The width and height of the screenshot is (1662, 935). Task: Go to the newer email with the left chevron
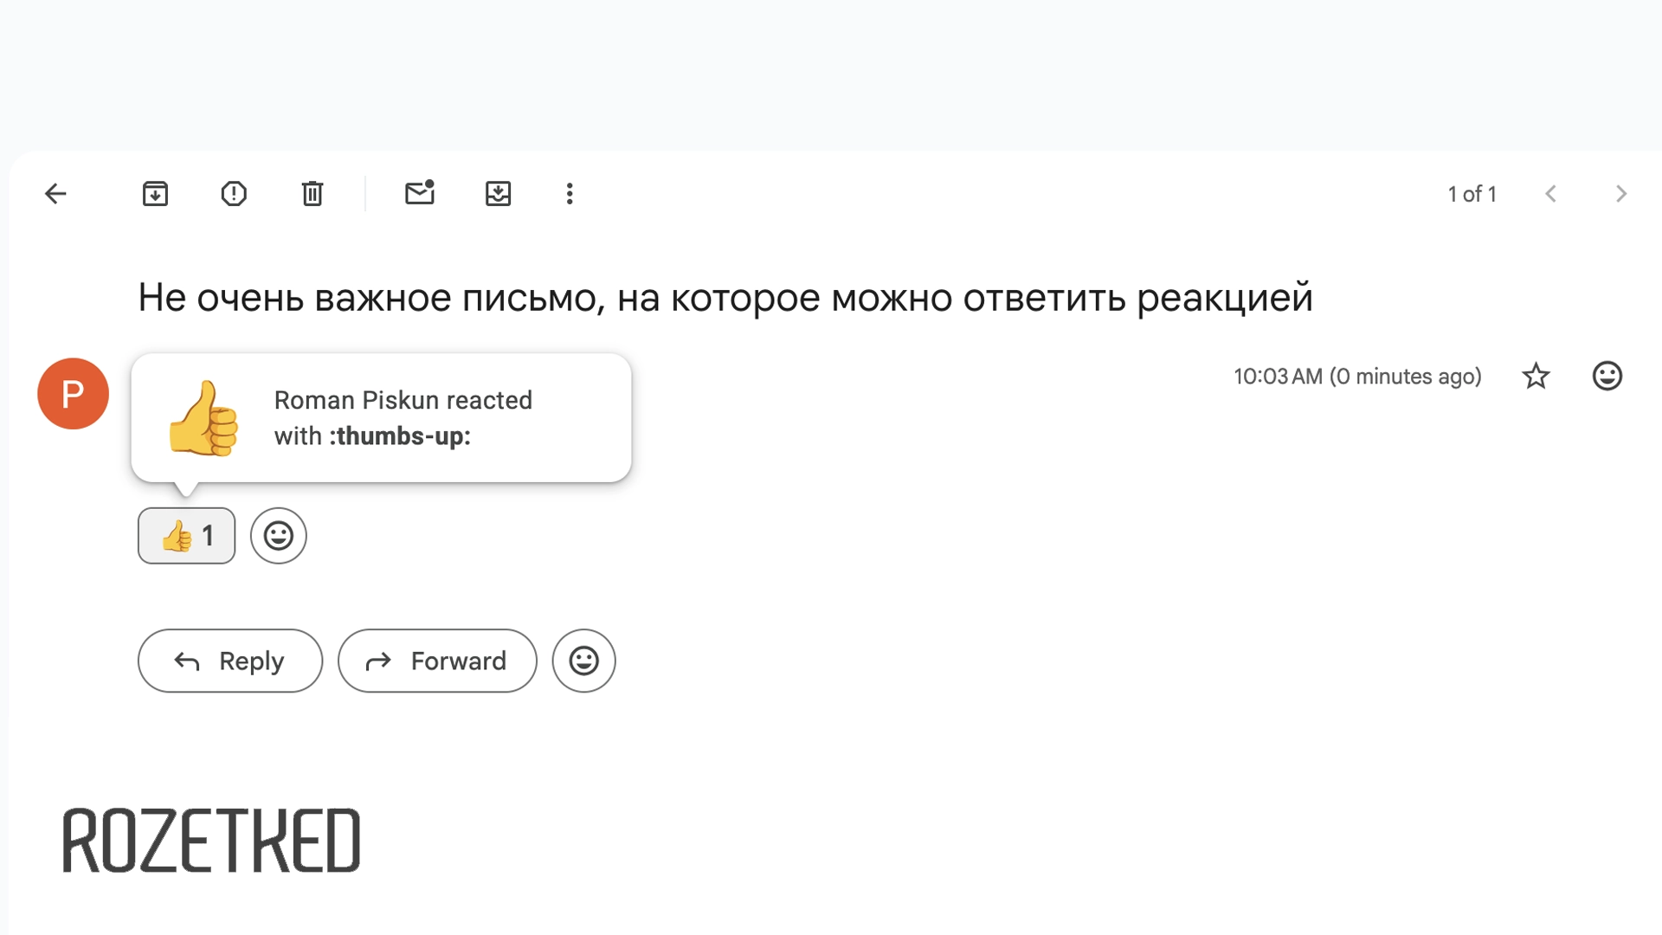[x=1551, y=194]
